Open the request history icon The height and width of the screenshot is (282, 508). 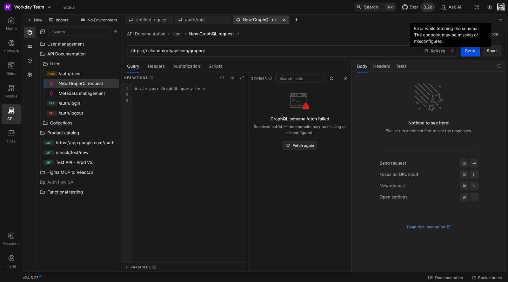pos(30,61)
